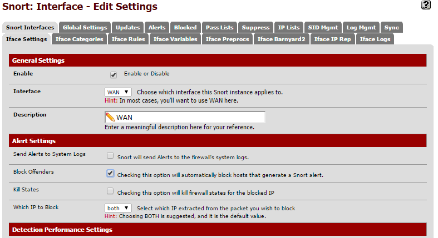Open the help icon in the page corner
This screenshot has height=238, width=438.
pos(426,5)
